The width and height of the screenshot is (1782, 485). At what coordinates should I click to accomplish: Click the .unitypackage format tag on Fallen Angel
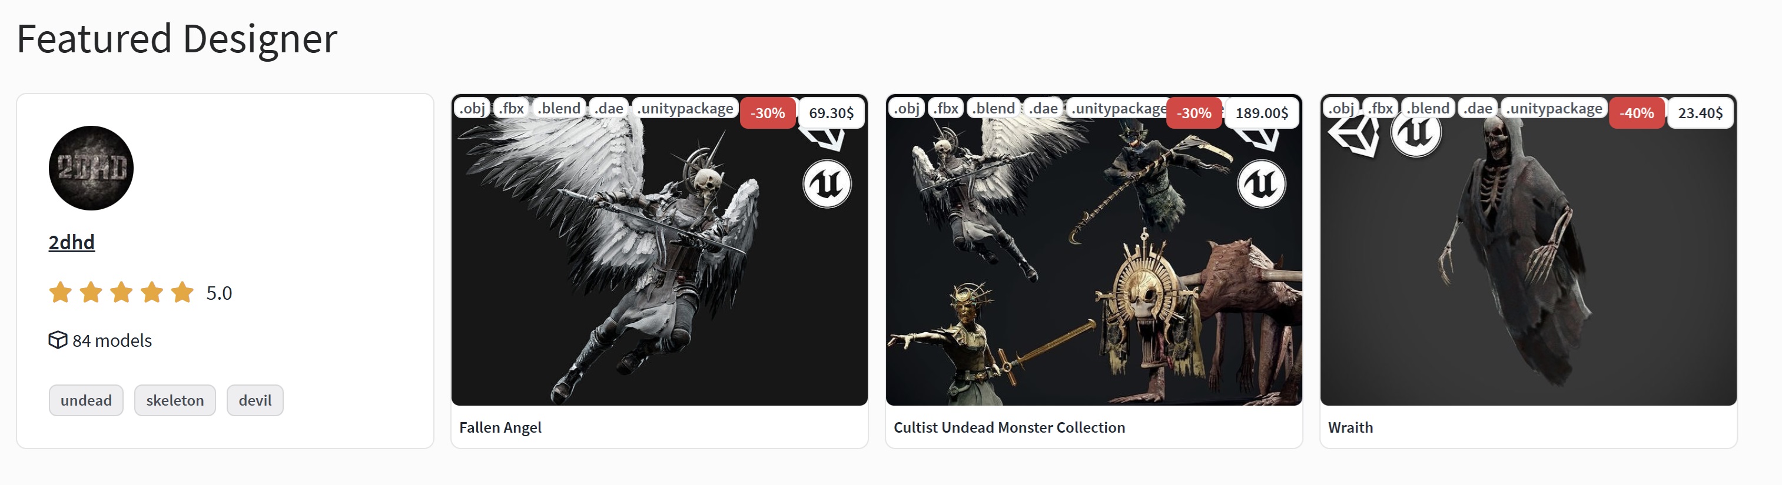click(685, 109)
